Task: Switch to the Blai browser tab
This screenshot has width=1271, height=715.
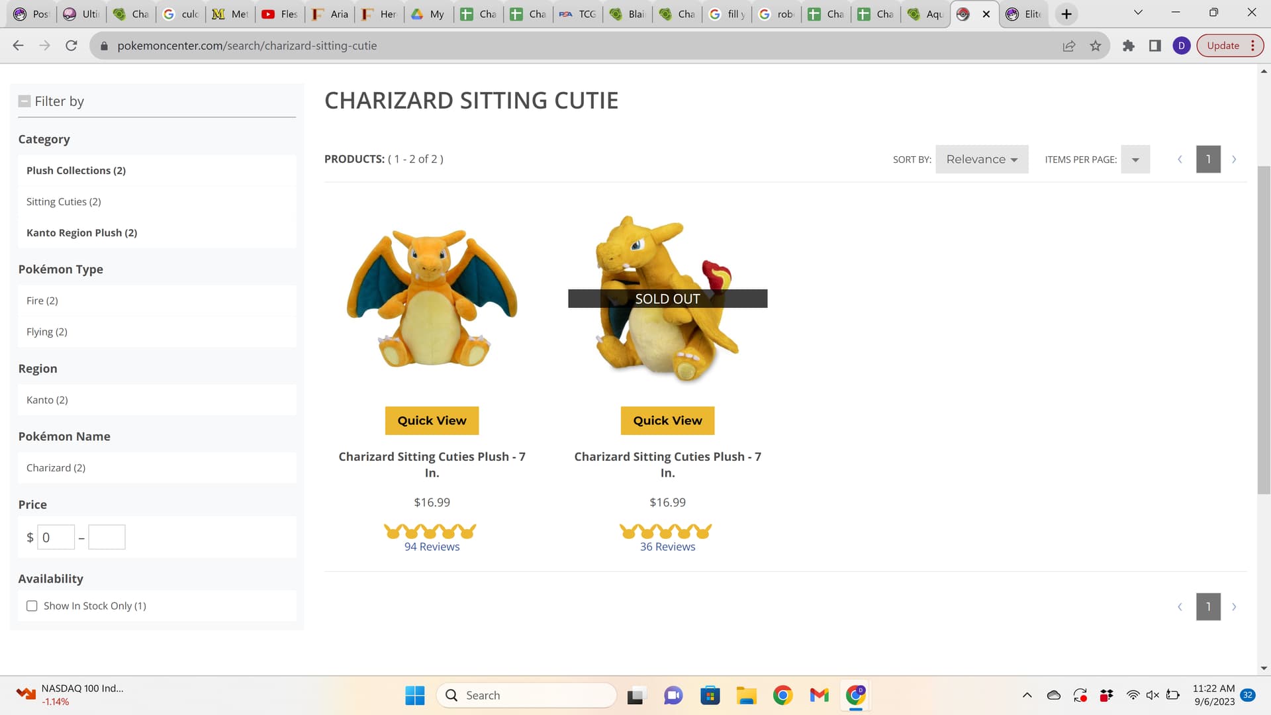Action: click(628, 14)
